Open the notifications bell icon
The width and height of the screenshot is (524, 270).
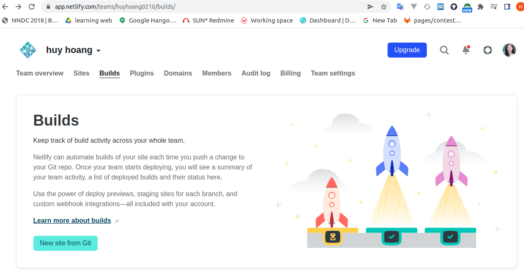[466, 50]
